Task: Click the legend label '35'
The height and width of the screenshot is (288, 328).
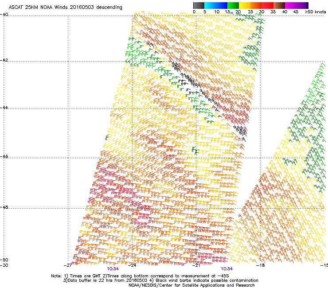Action: 273,12
